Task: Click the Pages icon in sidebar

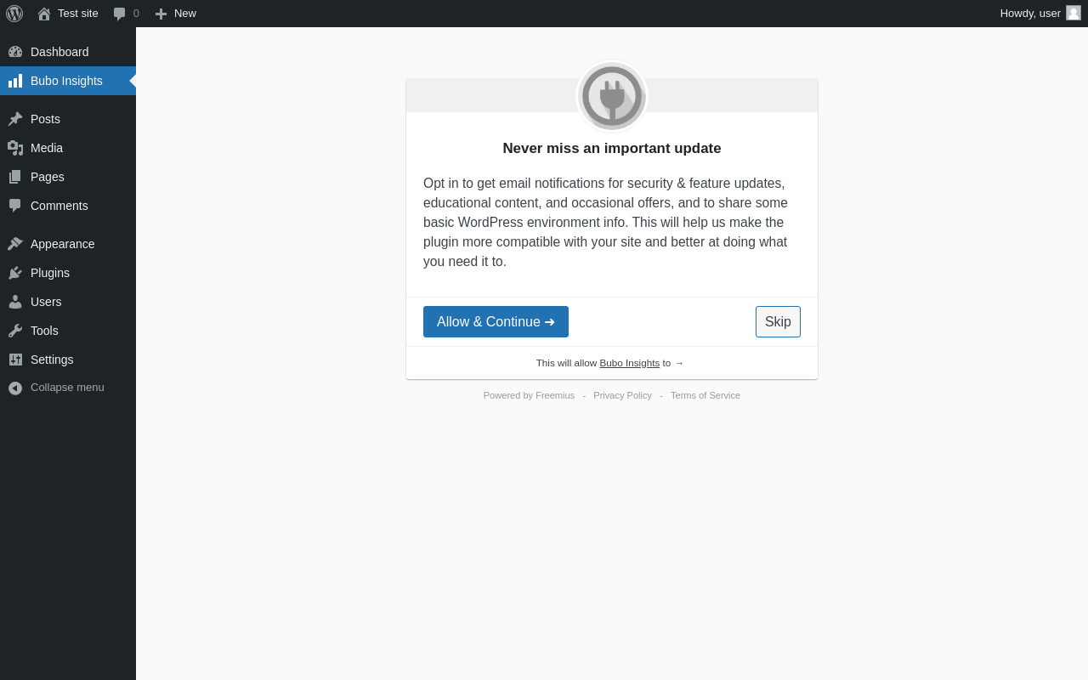Action: [15, 177]
